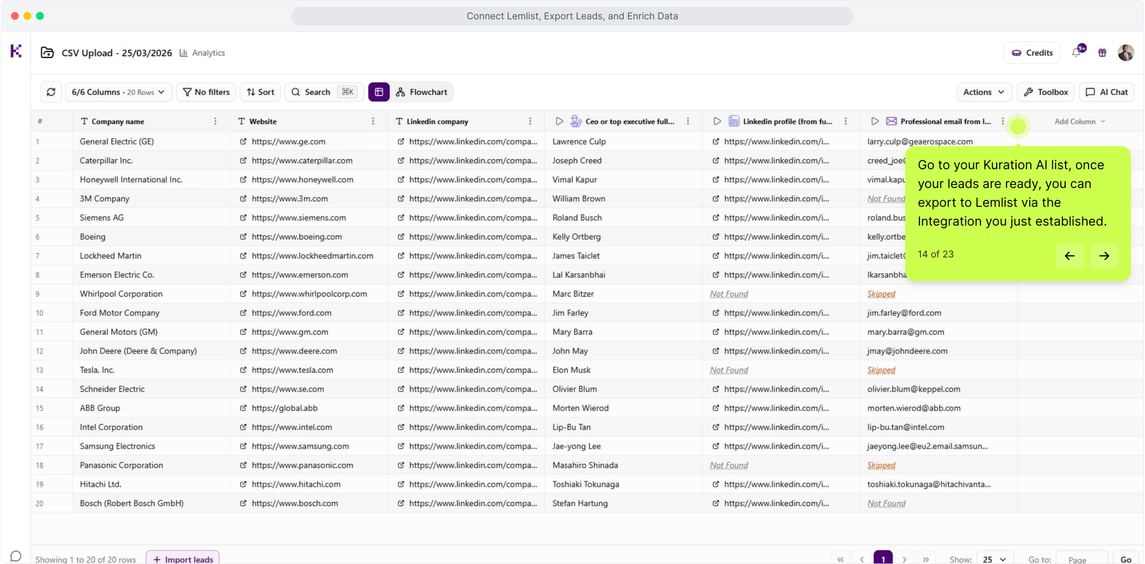Open Company name column options menu
Screen dimensions: 1145x564
coord(215,121)
